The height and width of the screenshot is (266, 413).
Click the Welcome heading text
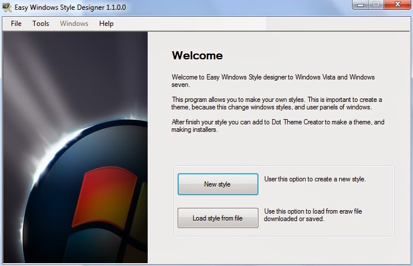click(x=197, y=55)
